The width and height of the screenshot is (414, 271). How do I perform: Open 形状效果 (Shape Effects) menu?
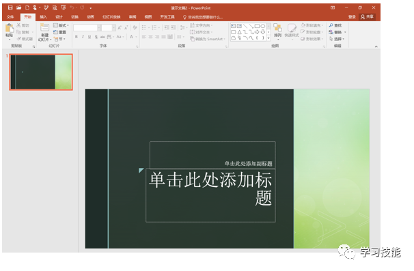(x=312, y=39)
